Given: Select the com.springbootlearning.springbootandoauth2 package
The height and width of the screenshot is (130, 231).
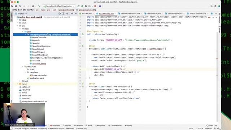Looking at the screenshot, I should click(45, 35).
